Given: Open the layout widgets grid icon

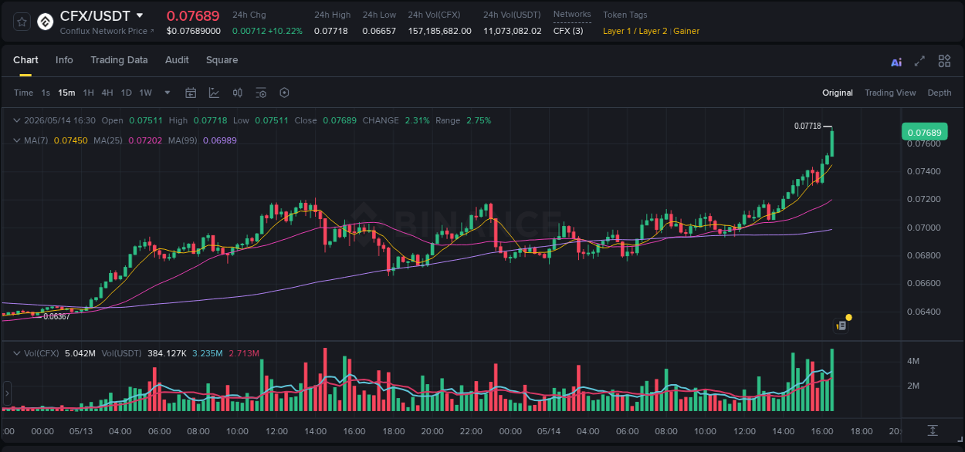Looking at the screenshot, I should click(944, 61).
